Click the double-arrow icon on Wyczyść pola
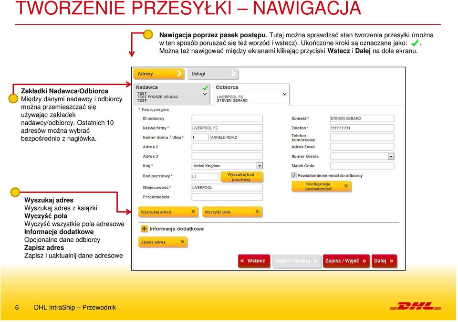The width and height of the screenshot is (458, 322). (257, 212)
